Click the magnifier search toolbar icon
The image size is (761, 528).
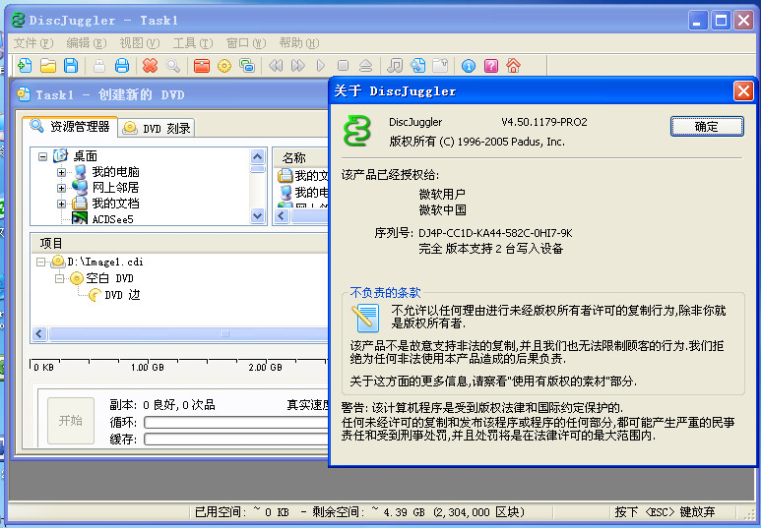173,66
